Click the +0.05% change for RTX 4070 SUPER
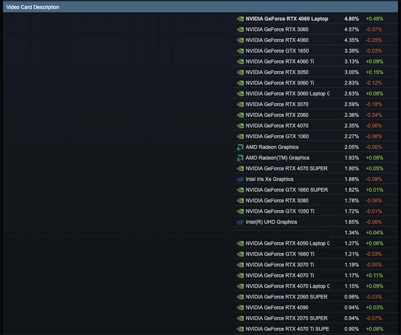 375,169
